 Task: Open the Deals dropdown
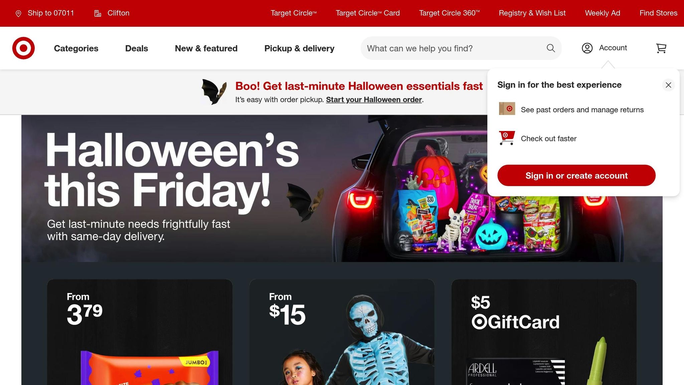tap(137, 48)
